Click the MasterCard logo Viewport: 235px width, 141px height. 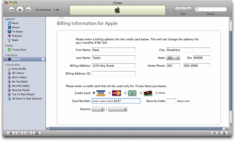(116, 93)
